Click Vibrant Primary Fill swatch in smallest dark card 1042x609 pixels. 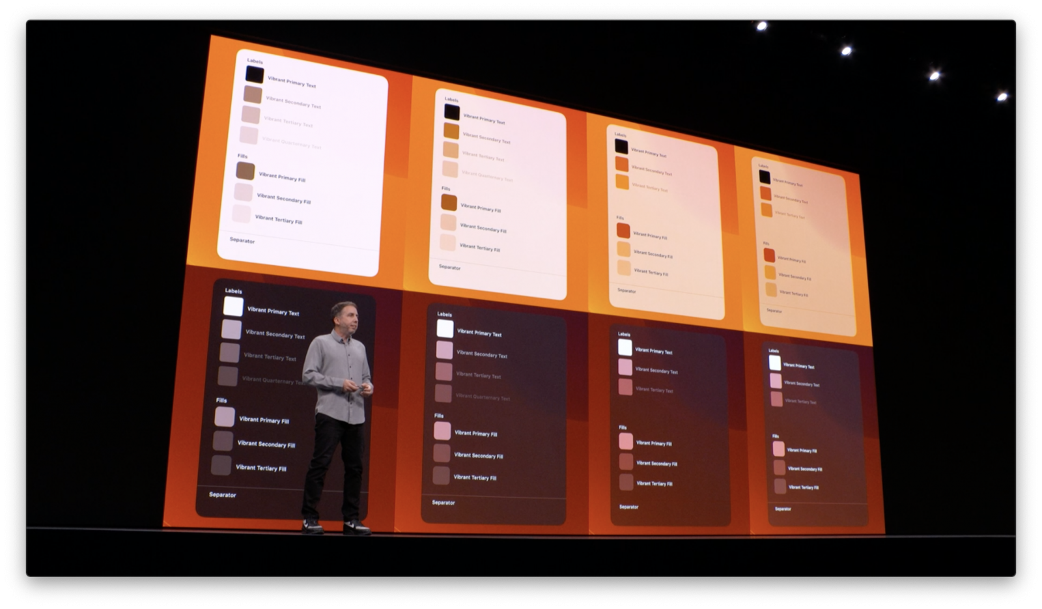pos(778,449)
